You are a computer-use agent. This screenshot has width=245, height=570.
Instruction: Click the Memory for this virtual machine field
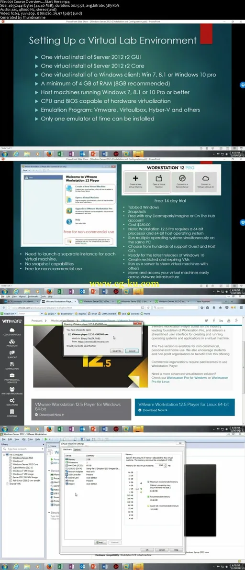click(x=160, y=465)
